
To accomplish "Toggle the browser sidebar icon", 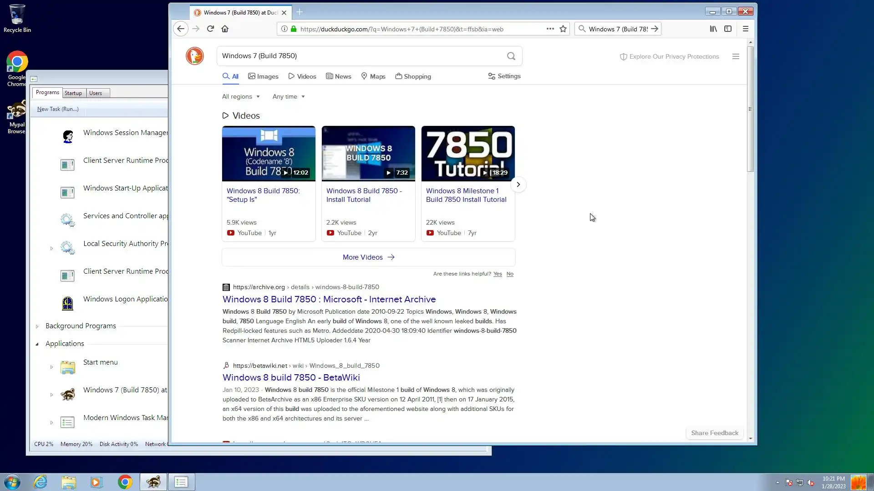I will pyautogui.click(x=728, y=29).
